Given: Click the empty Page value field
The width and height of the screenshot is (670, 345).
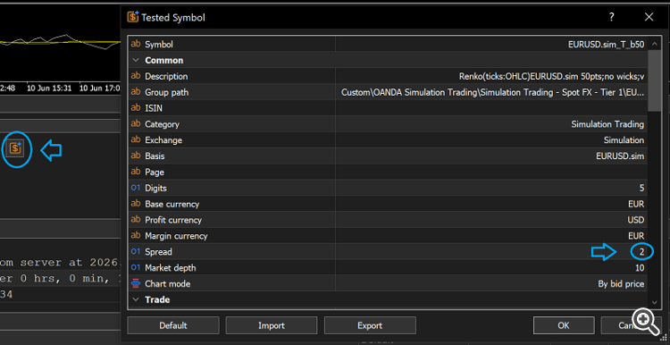Looking at the screenshot, I should (x=492, y=172).
